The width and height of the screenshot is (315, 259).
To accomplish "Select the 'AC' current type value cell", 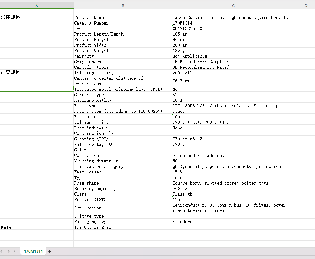I will coord(233,94).
